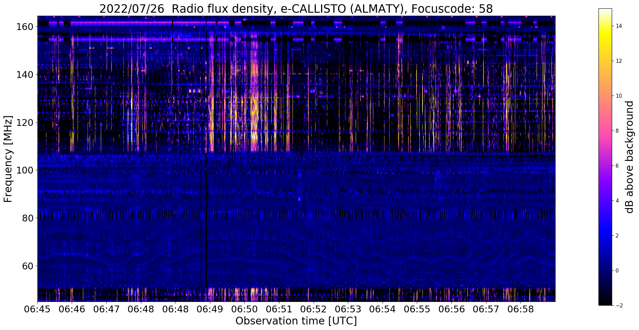Click the colorbar tick label 0

(x=617, y=271)
